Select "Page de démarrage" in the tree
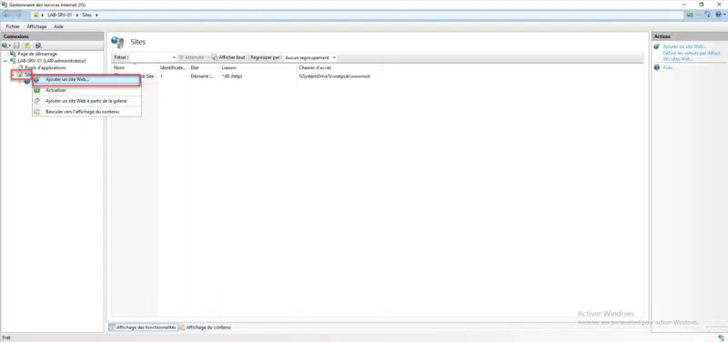Image resolution: width=728 pixels, height=342 pixels. coord(37,54)
